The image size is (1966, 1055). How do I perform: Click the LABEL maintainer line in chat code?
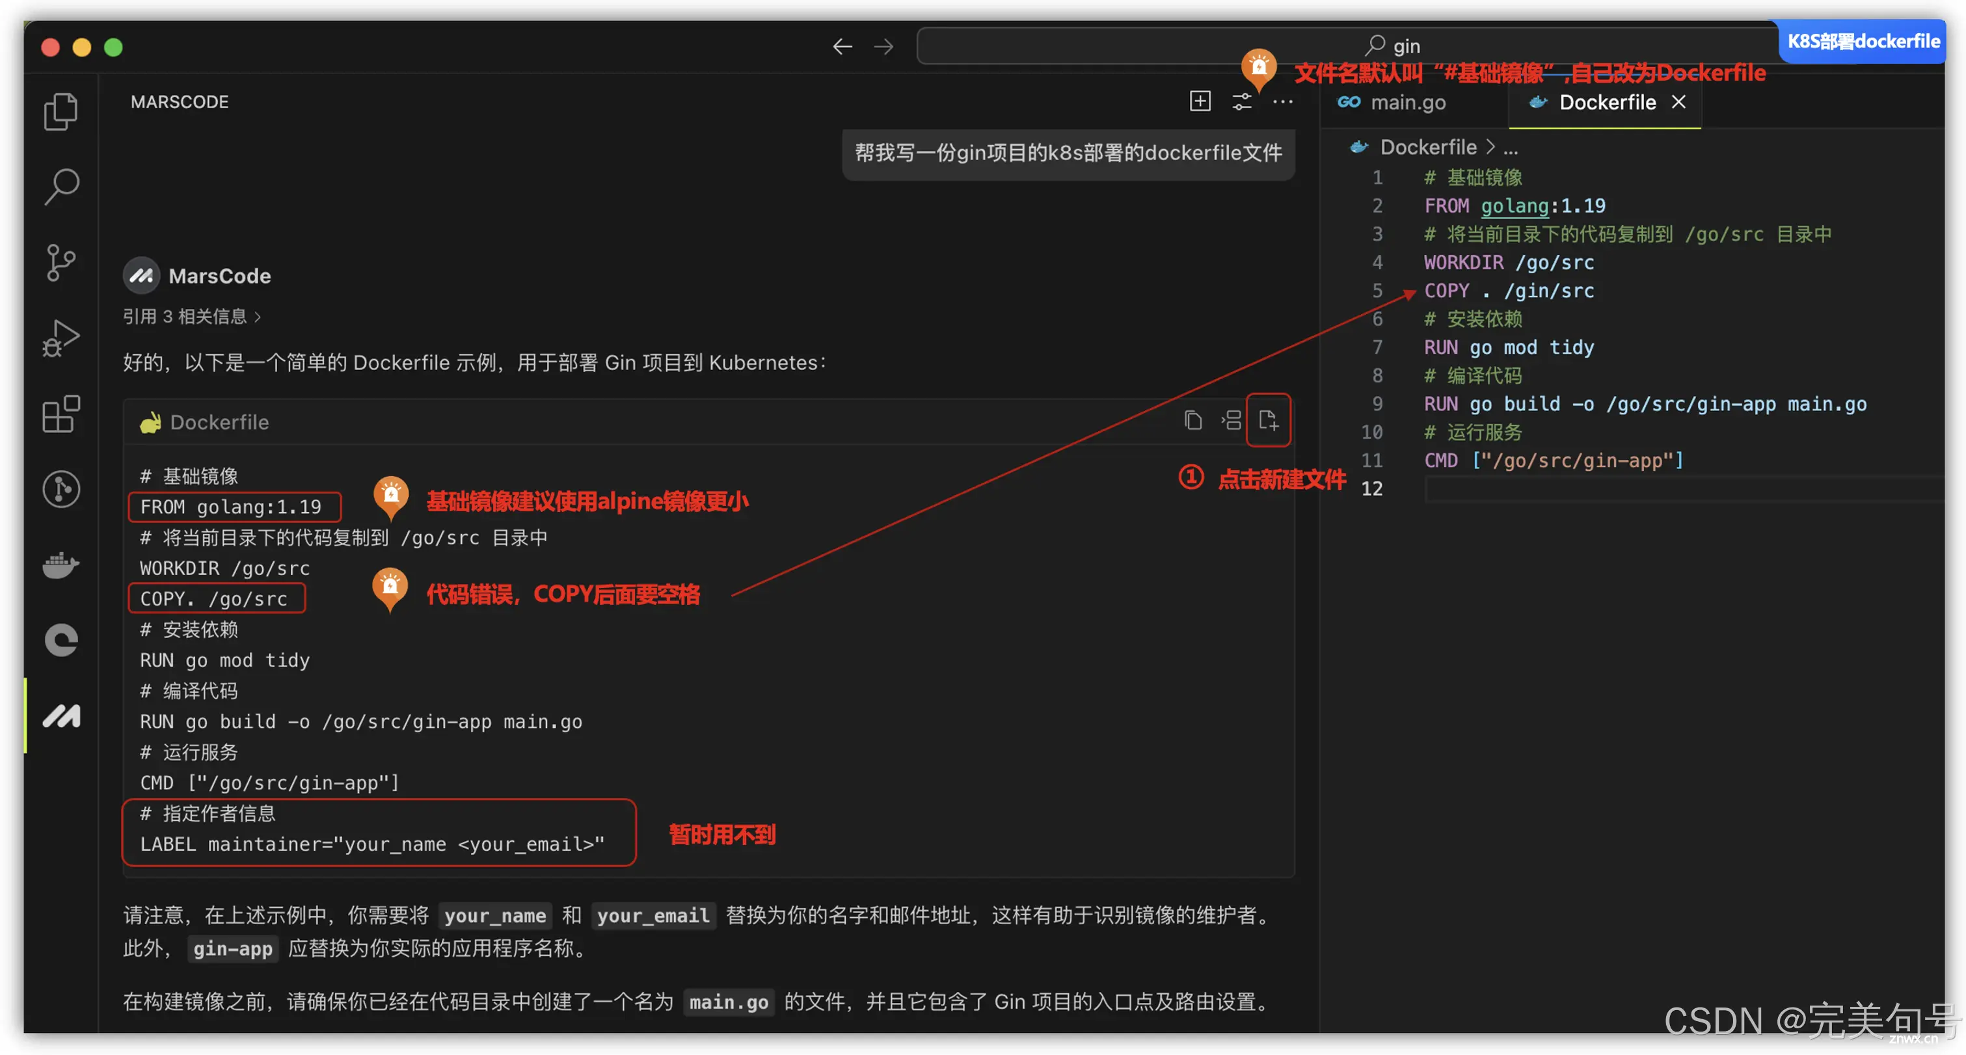point(371,844)
